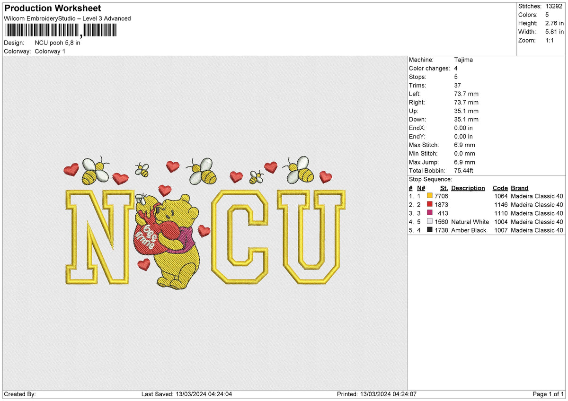Screen dimensions: 568x401
Task: Click Madeira Classic 40 in the 1007 row
Action: pos(537,230)
